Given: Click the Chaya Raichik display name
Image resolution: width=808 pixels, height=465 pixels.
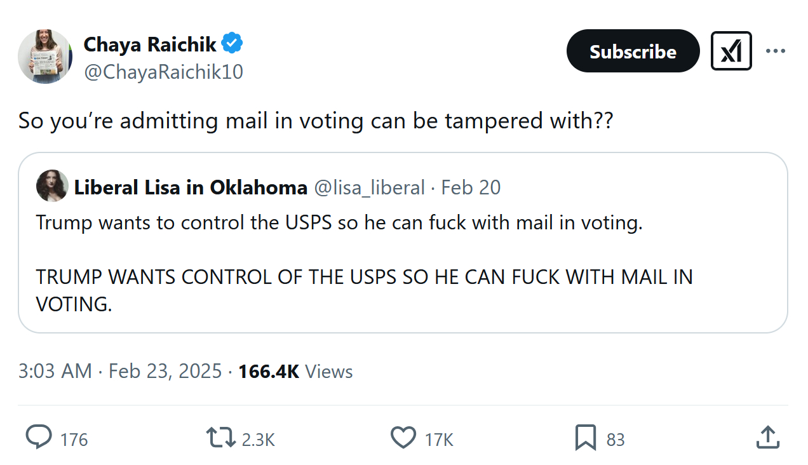Looking at the screenshot, I should (x=150, y=44).
